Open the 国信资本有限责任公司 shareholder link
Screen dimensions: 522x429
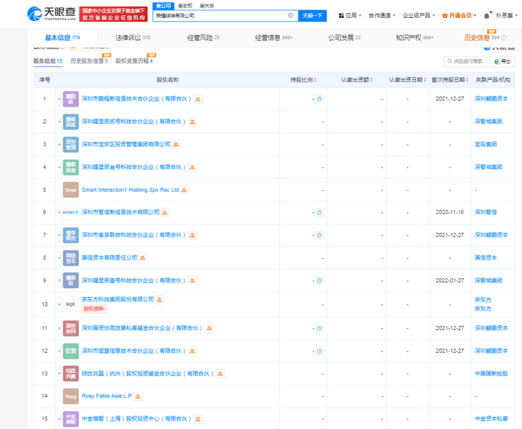108,257
